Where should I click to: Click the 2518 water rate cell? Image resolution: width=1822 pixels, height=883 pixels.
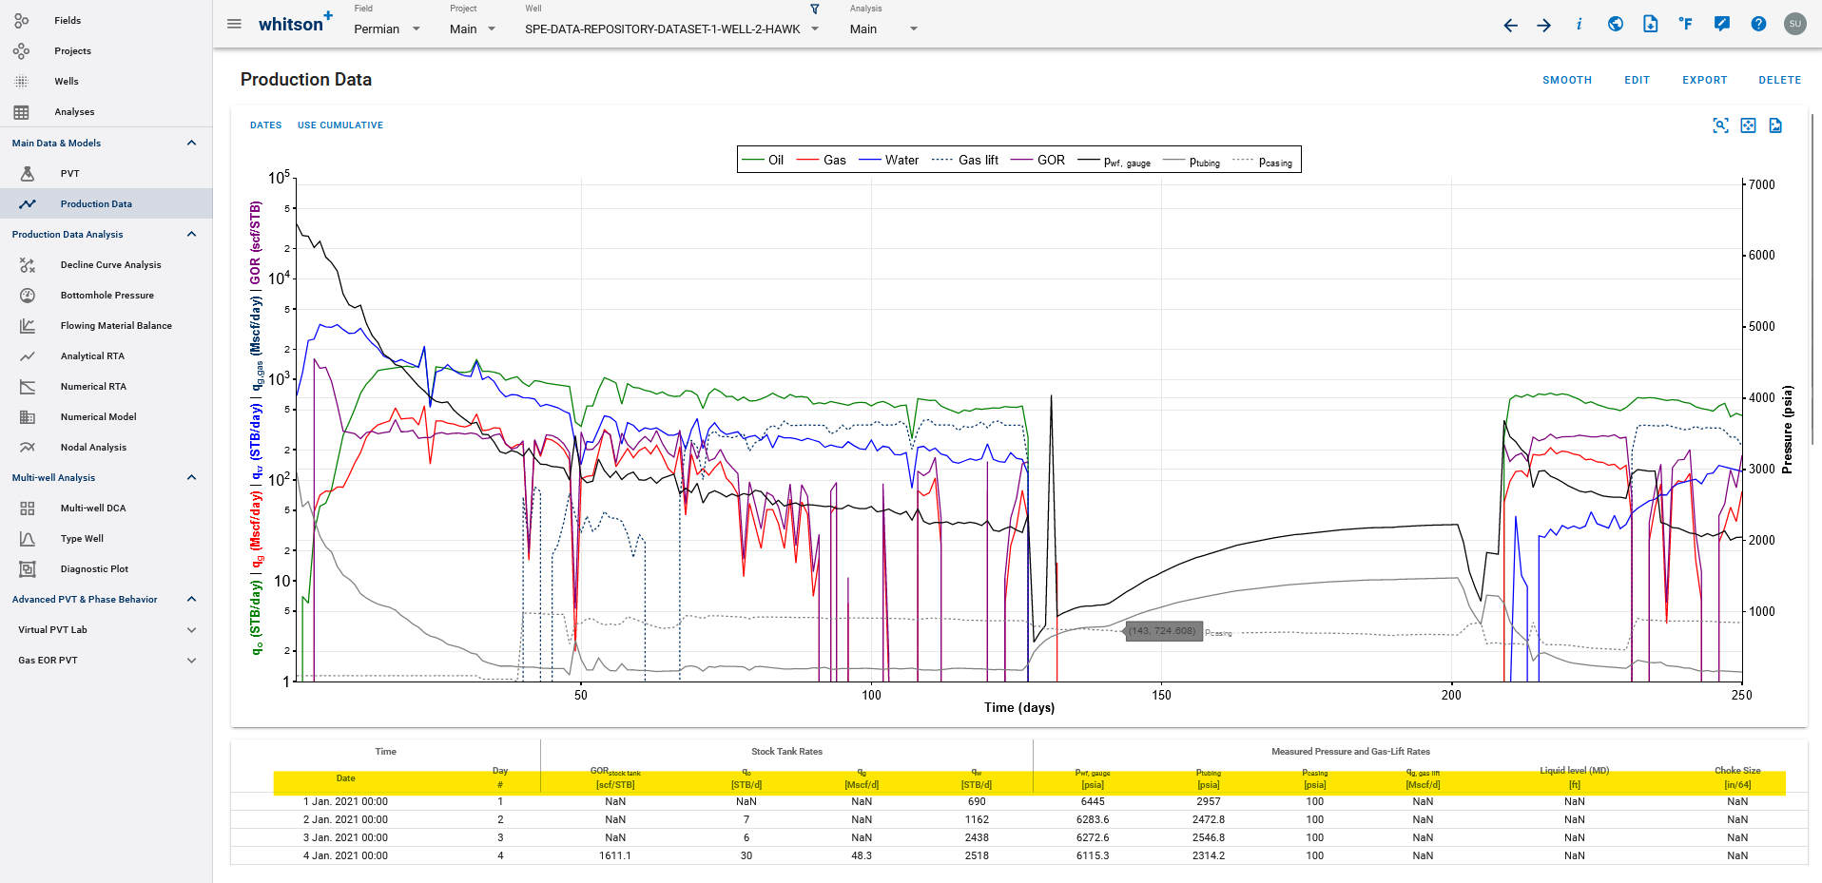977,856
